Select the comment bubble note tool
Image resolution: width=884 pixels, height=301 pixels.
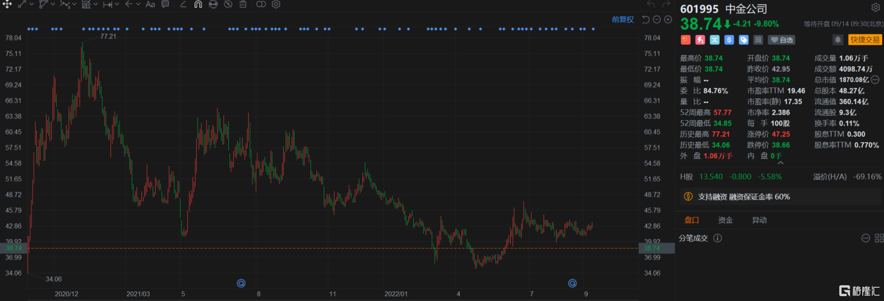[165, 4]
